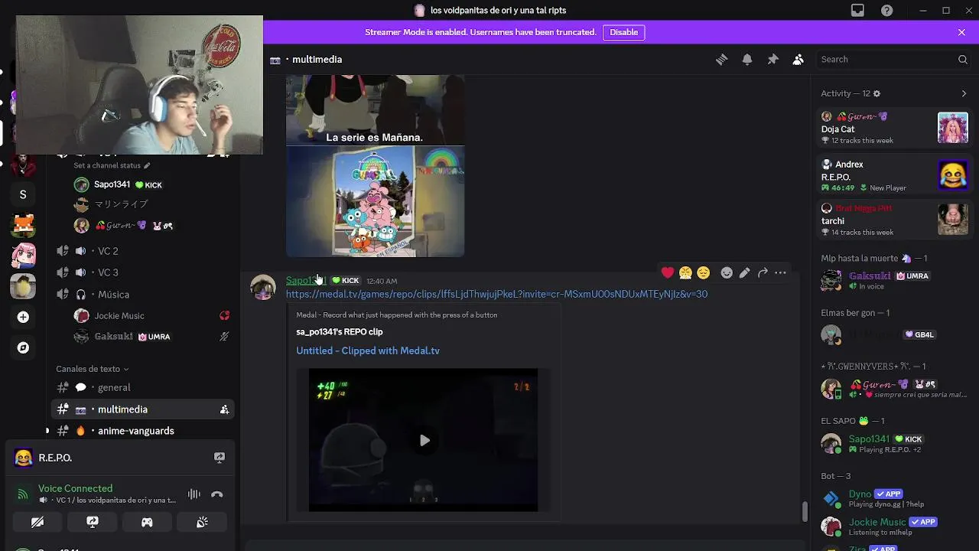The width and height of the screenshot is (979, 551).
Task: Join the Música voice channel
Action: pos(113,295)
